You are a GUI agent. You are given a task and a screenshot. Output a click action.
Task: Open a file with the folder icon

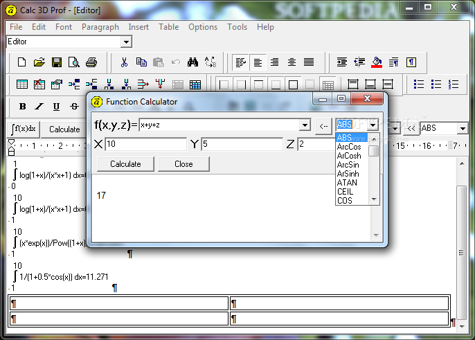39,62
